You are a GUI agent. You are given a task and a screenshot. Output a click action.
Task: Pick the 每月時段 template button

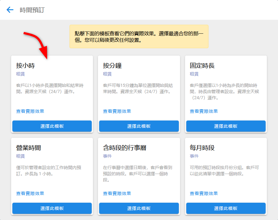tap(226, 208)
